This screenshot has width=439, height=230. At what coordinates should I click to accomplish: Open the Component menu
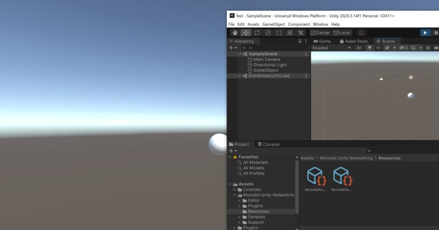tap(299, 24)
